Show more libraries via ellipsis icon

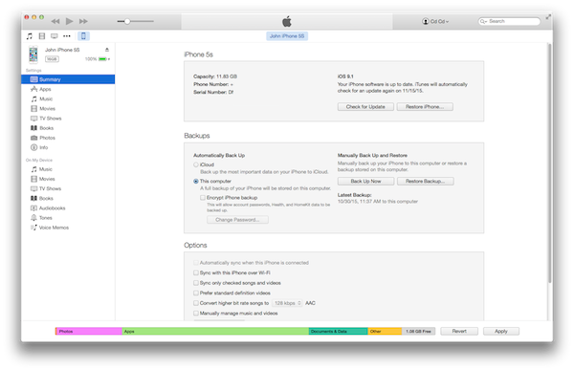pyautogui.click(x=67, y=35)
